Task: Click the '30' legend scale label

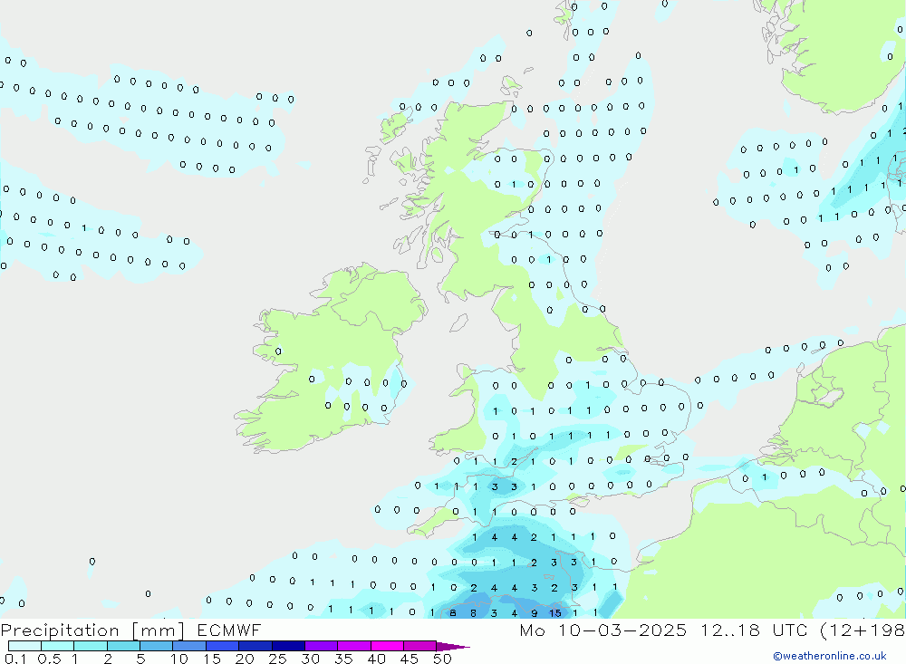Action: (x=310, y=659)
